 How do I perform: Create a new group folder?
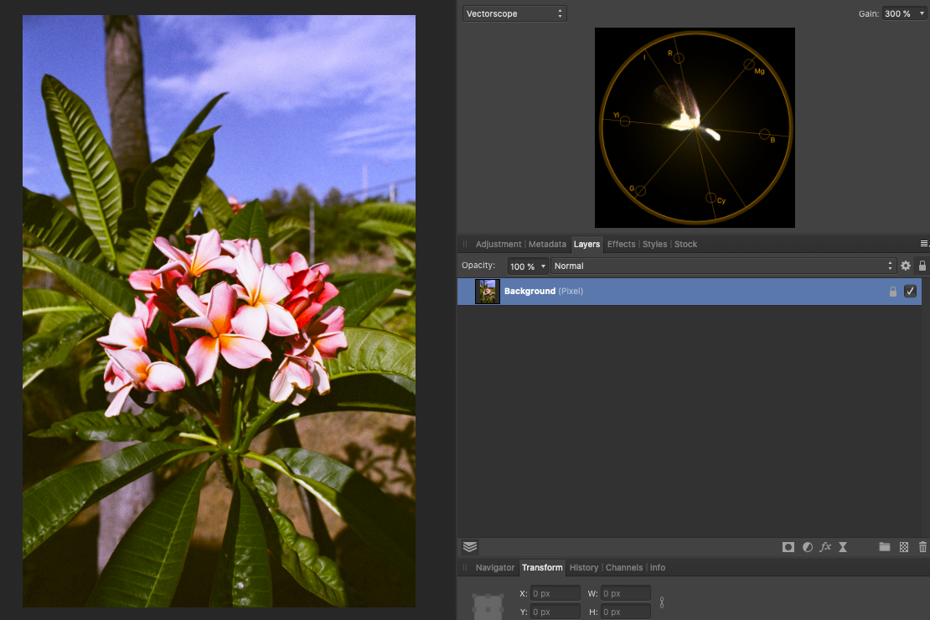(884, 547)
